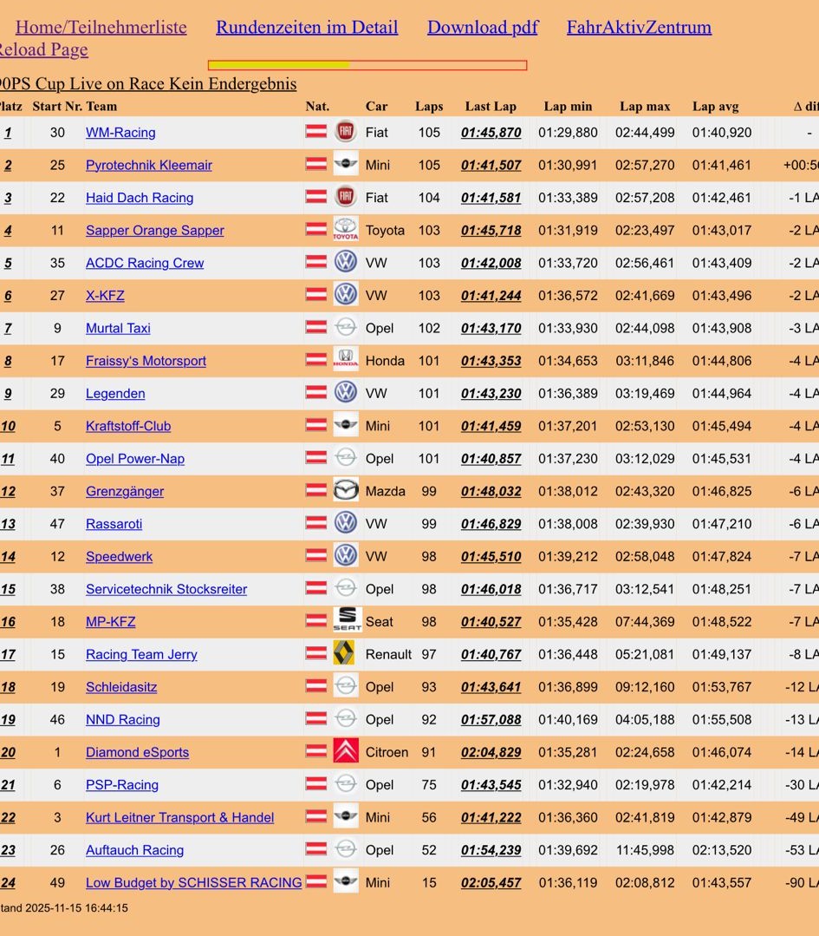819x936 pixels.
Task: Click the Citroen logo in Diamond eSports row
Action: point(346,751)
